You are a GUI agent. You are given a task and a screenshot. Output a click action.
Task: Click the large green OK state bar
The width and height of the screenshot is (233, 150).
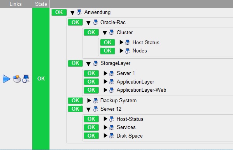tap(41, 78)
